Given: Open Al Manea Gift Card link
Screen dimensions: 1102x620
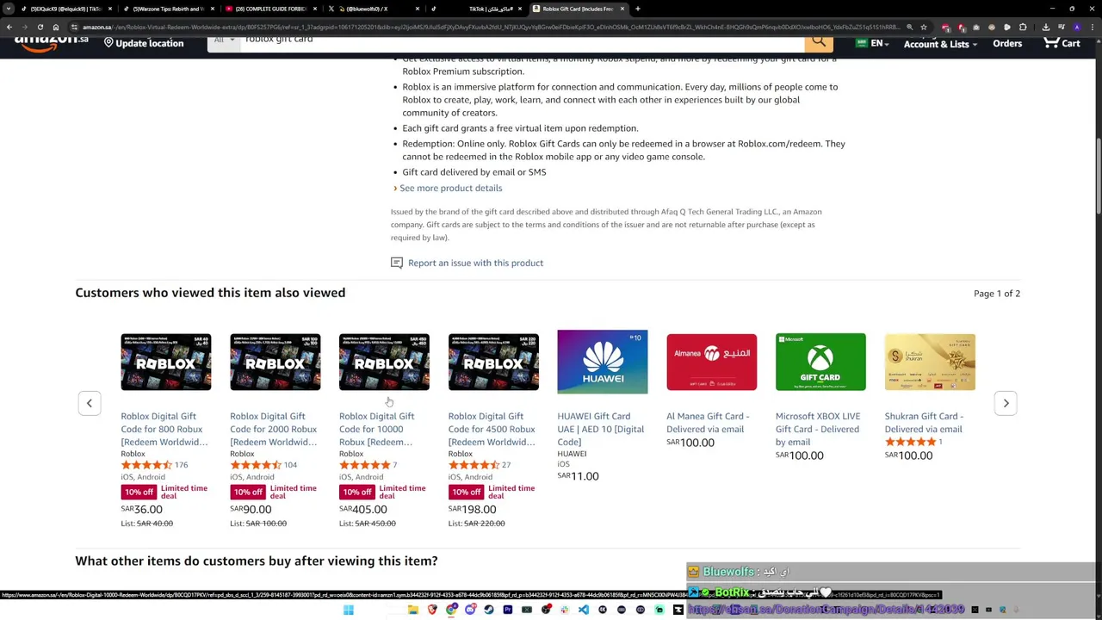Looking at the screenshot, I should click(708, 422).
